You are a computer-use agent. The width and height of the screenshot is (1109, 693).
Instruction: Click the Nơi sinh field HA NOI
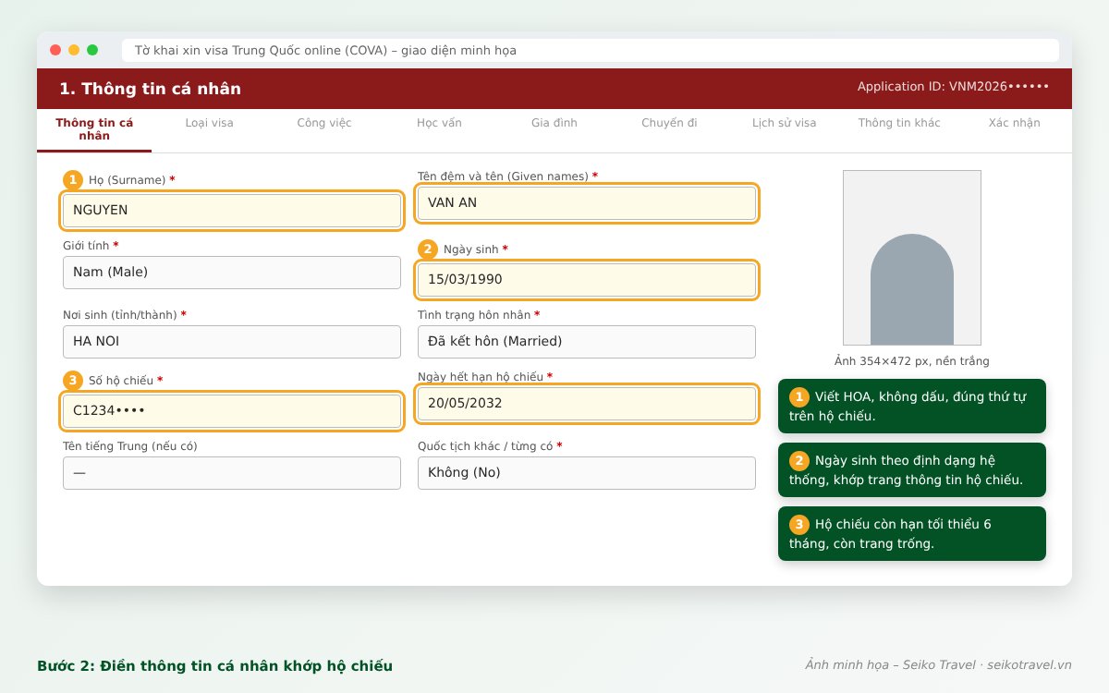pyautogui.click(x=232, y=341)
